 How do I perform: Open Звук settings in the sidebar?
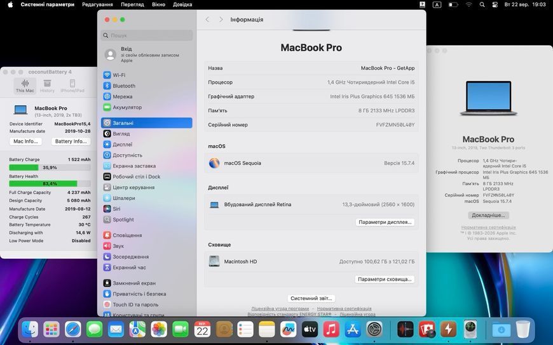point(146,246)
